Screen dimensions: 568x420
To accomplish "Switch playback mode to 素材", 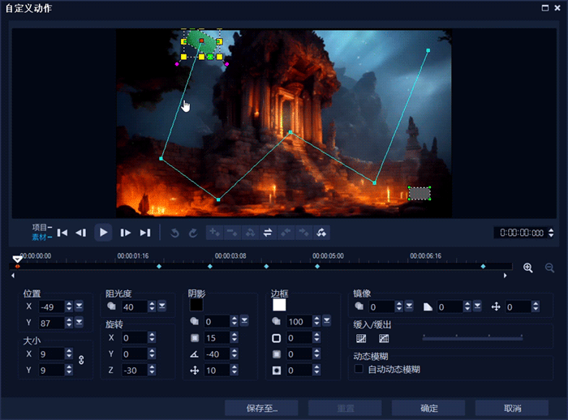I will (x=41, y=237).
